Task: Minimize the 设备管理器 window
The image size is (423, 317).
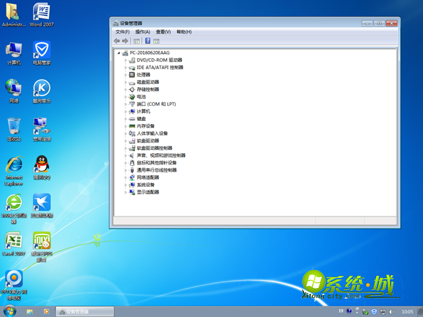Action: 367,24
